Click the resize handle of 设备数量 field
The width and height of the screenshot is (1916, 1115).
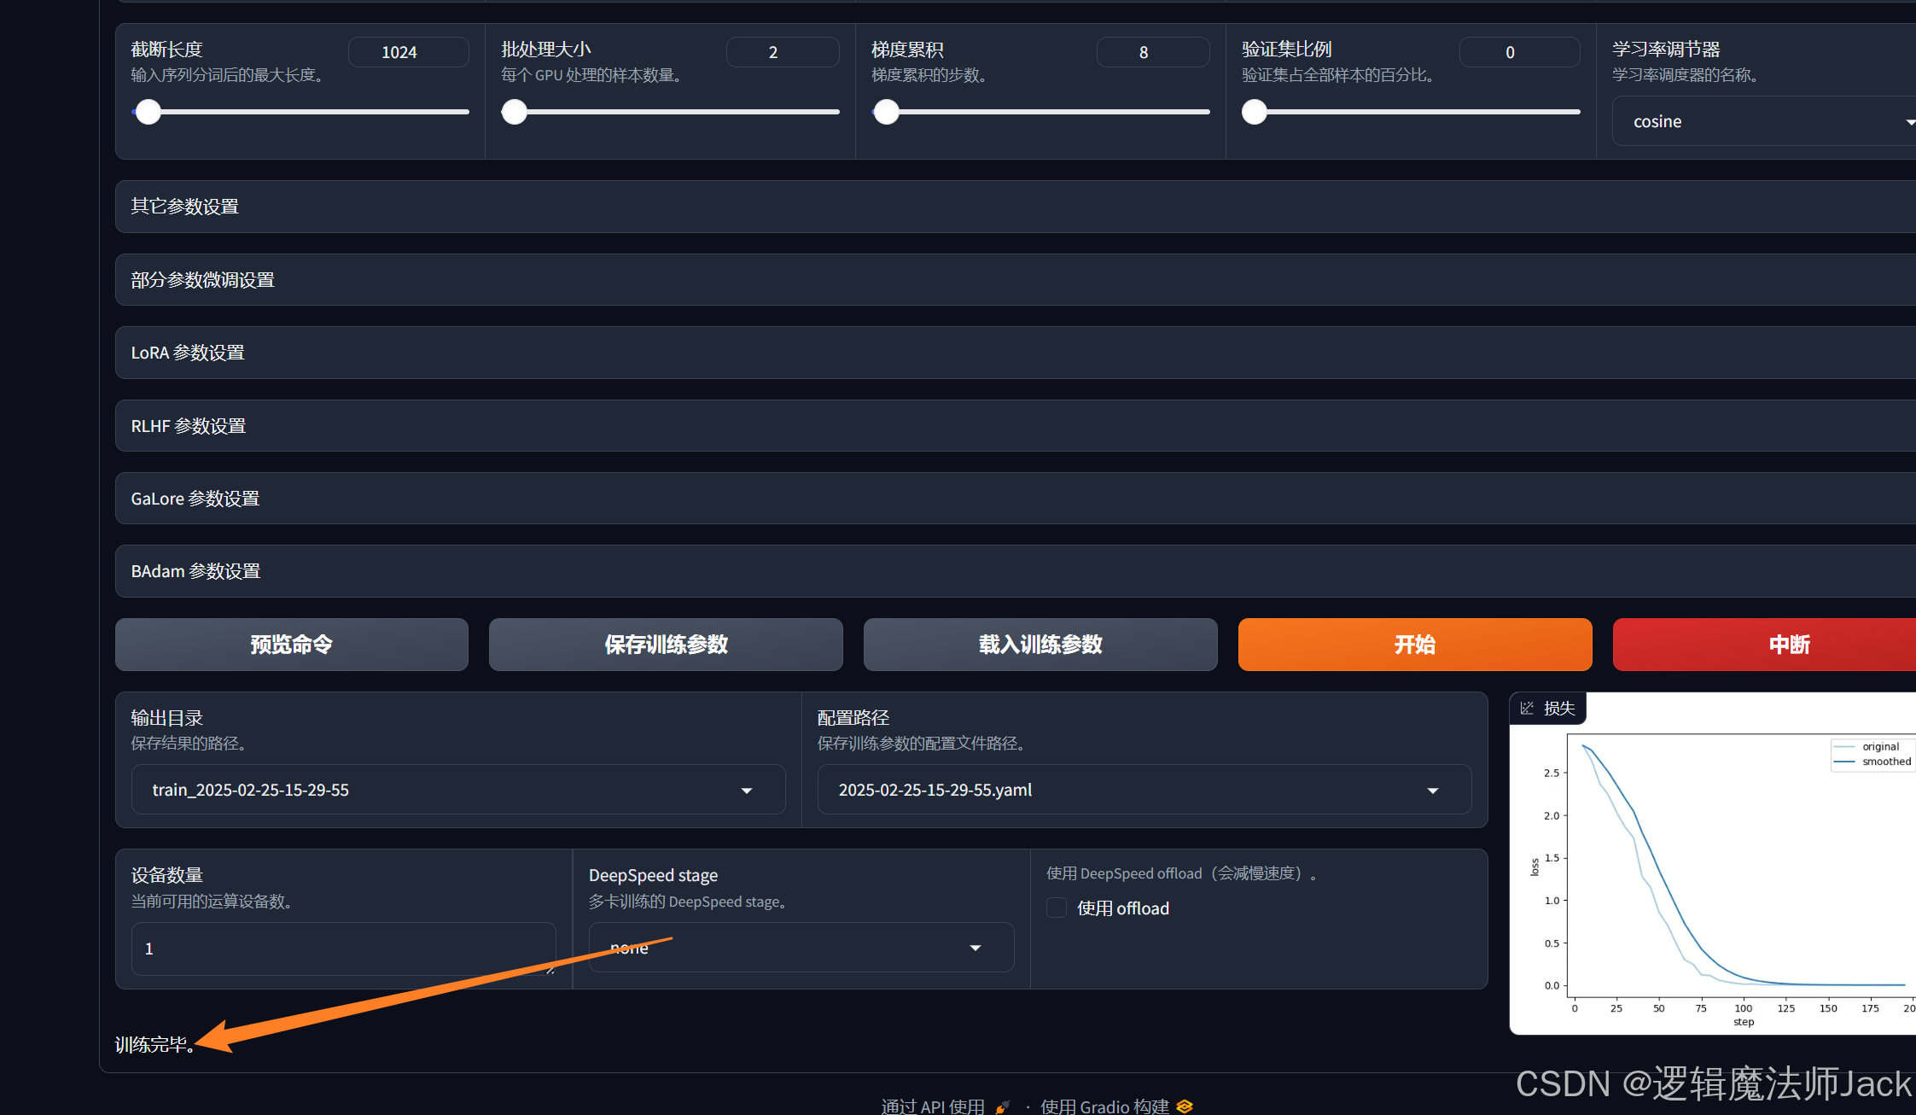(x=550, y=969)
